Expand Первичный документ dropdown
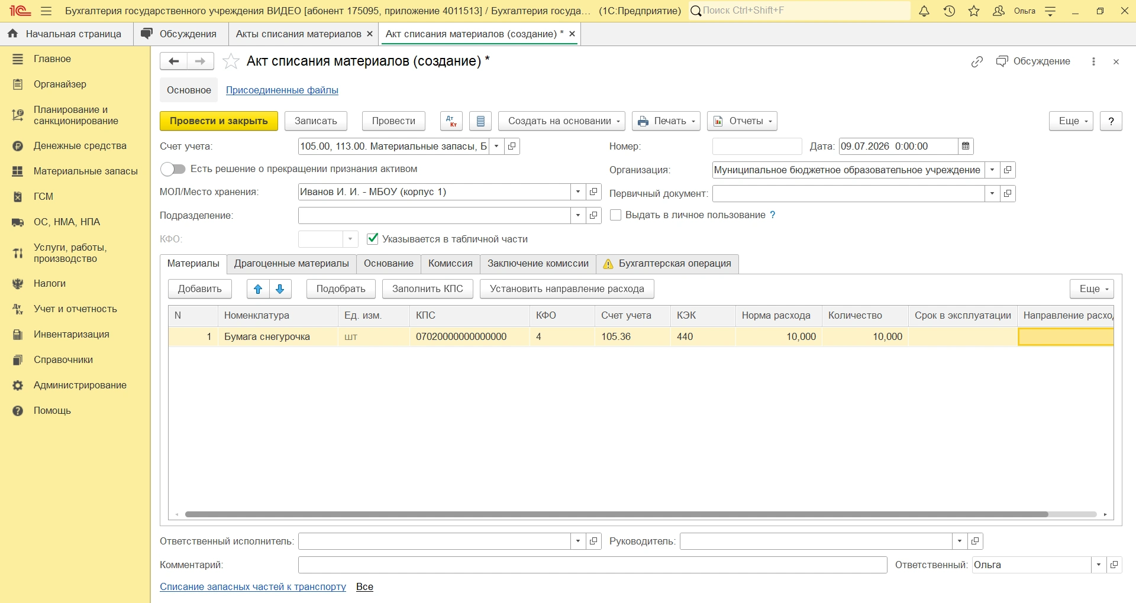This screenshot has width=1136, height=603. coord(992,193)
